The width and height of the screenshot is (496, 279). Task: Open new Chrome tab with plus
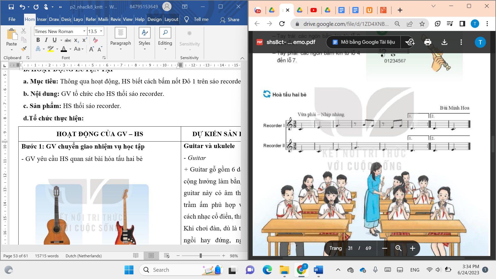(400, 10)
